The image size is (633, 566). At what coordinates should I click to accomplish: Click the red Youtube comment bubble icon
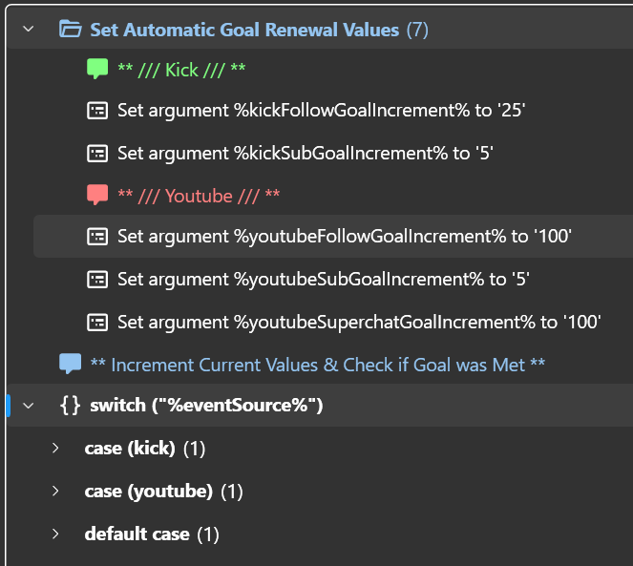tap(97, 196)
